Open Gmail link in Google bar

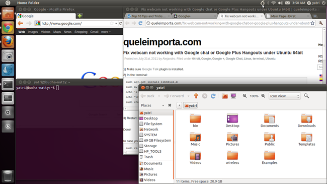click(x=94, y=32)
